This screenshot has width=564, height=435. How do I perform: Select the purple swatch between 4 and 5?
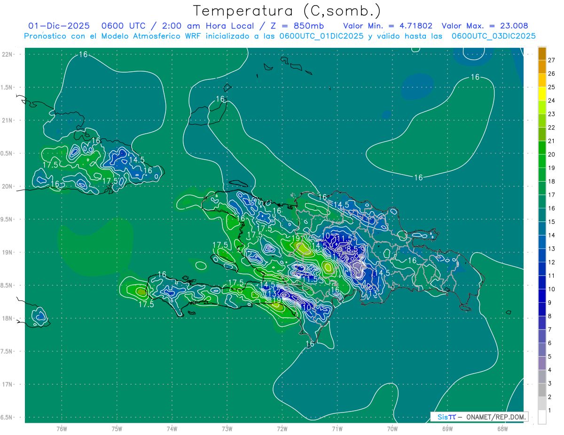click(542, 363)
